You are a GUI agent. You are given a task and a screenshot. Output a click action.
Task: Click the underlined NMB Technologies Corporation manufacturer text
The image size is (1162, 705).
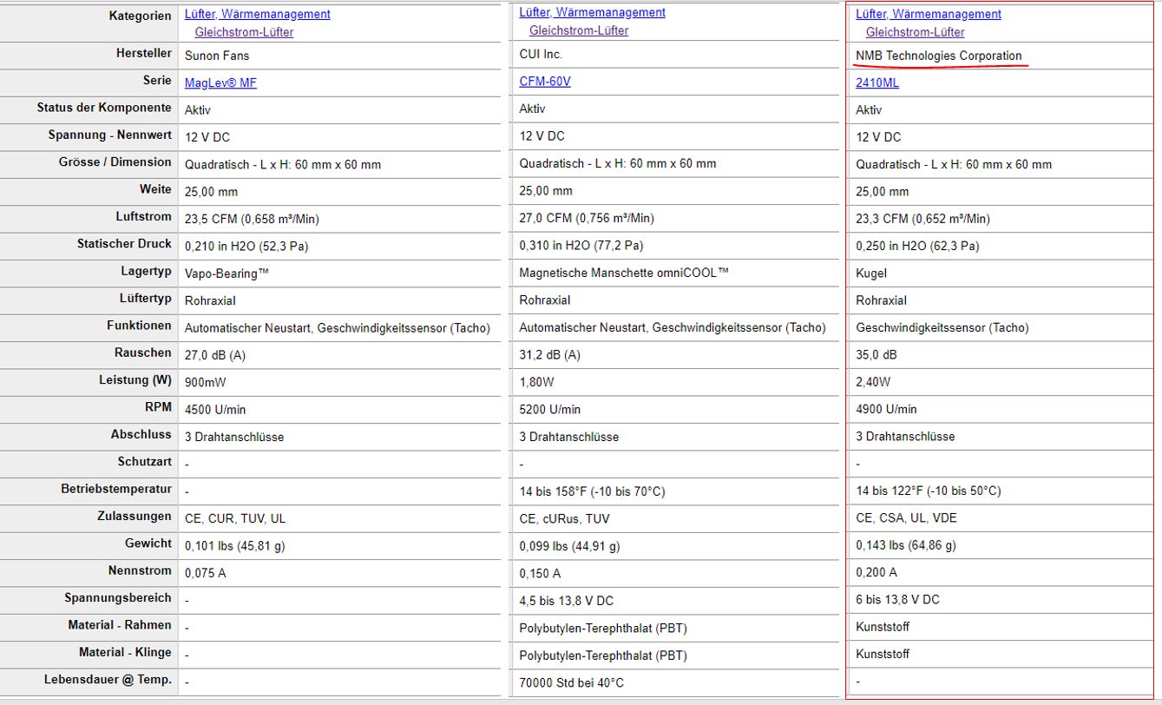tap(938, 56)
